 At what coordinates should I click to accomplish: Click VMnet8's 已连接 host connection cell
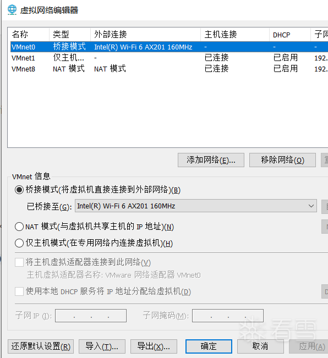point(216,69)
